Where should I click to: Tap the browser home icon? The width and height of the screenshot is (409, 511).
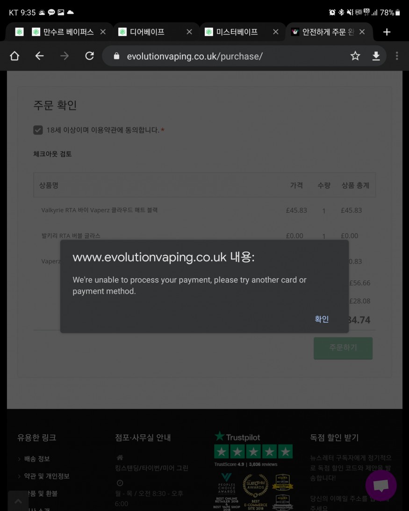14,56
